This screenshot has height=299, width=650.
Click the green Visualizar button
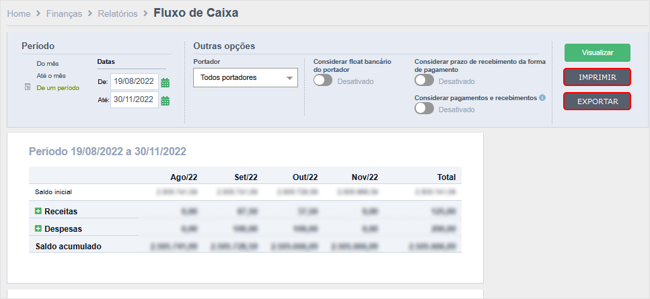[598, 52]
